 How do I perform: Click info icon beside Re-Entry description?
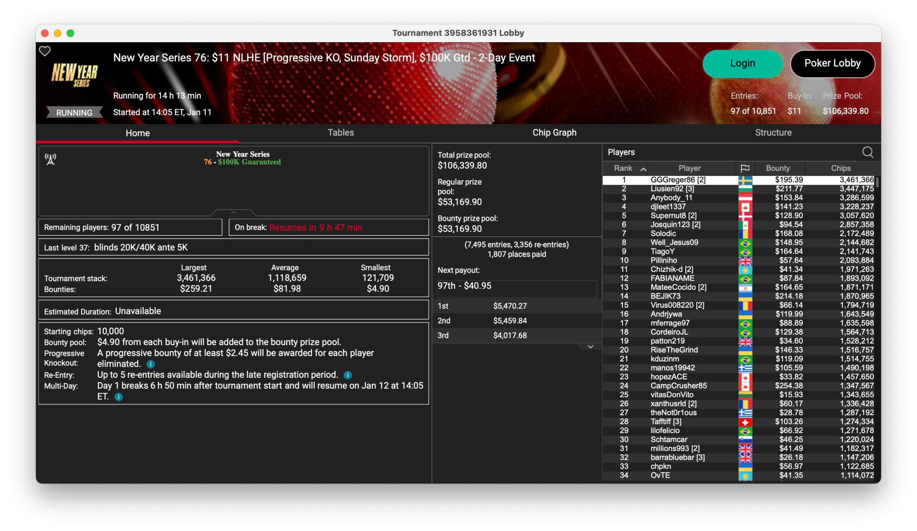347,375
